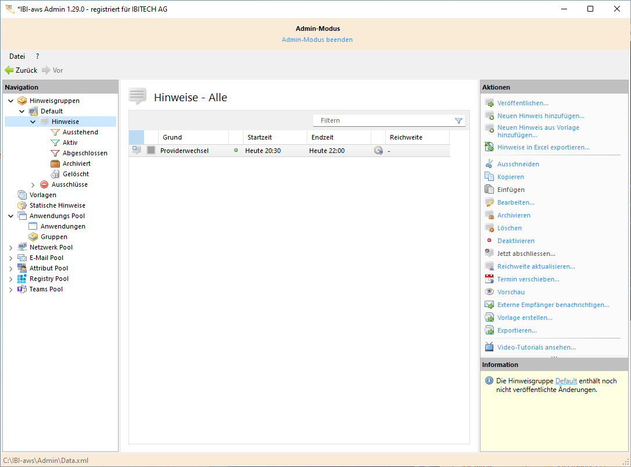Toggle the gray square on Providerwechsel row
Viewport: 631px width, 467px height.
pos(151,151)
